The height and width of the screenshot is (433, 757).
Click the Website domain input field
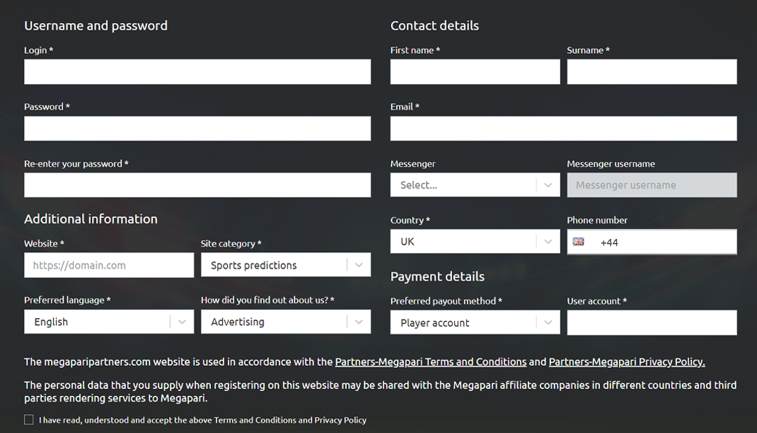click(109, 265)
